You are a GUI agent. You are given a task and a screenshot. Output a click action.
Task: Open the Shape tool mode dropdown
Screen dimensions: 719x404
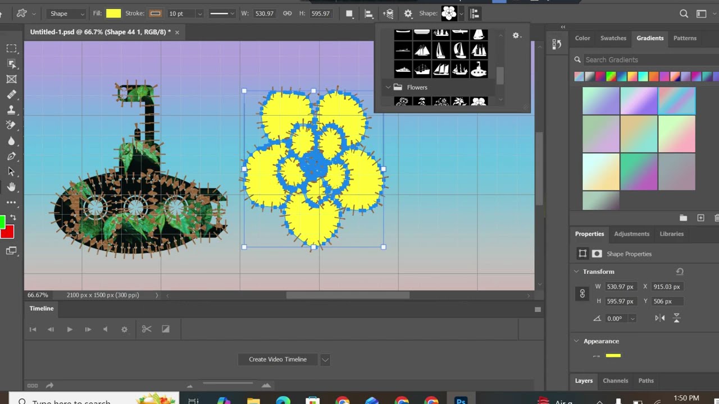click(x=66, y=13)
